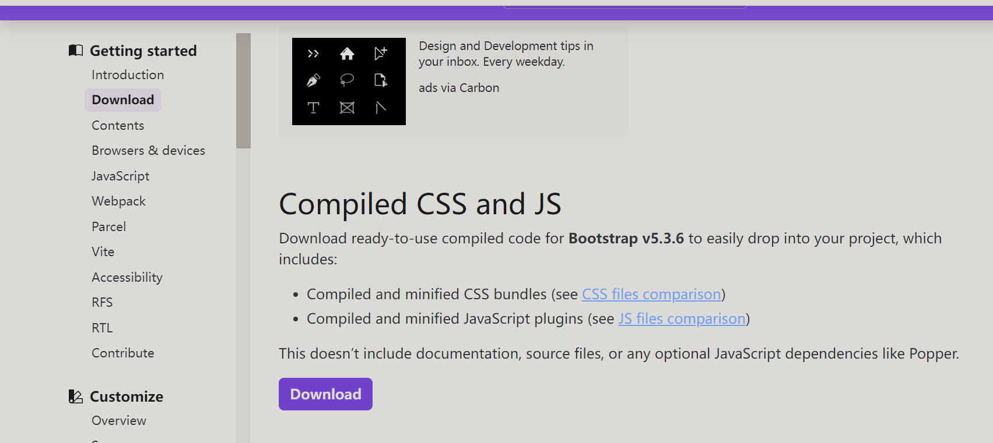The height and width of the screenshot is (443, 993).
Task: Click the book icon beside Getting started
Action: click(76, 51)
